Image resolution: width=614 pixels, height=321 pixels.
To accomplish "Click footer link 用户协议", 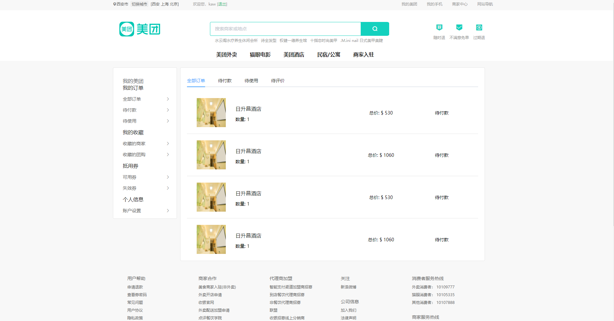I will (135, 310).
